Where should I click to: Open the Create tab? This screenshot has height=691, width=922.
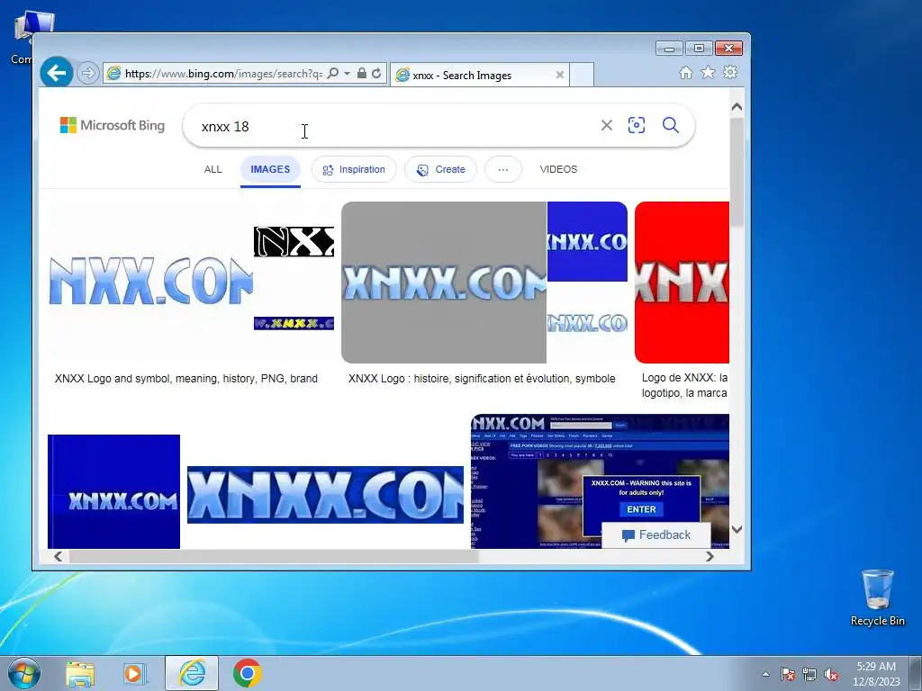tap(440, 169)
